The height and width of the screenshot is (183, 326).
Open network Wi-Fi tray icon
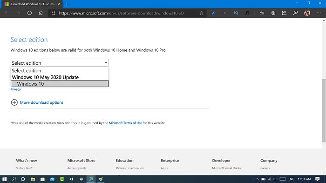(x=270, y=179)
